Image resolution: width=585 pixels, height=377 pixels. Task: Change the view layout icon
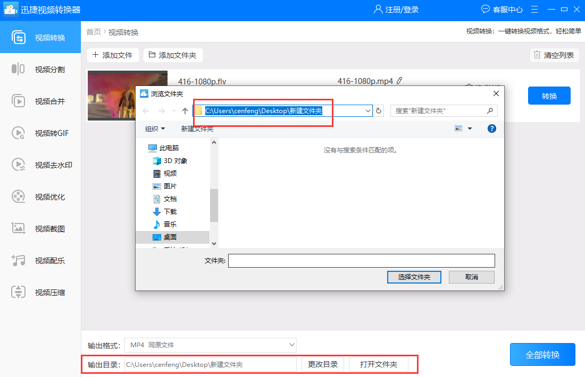458,128
